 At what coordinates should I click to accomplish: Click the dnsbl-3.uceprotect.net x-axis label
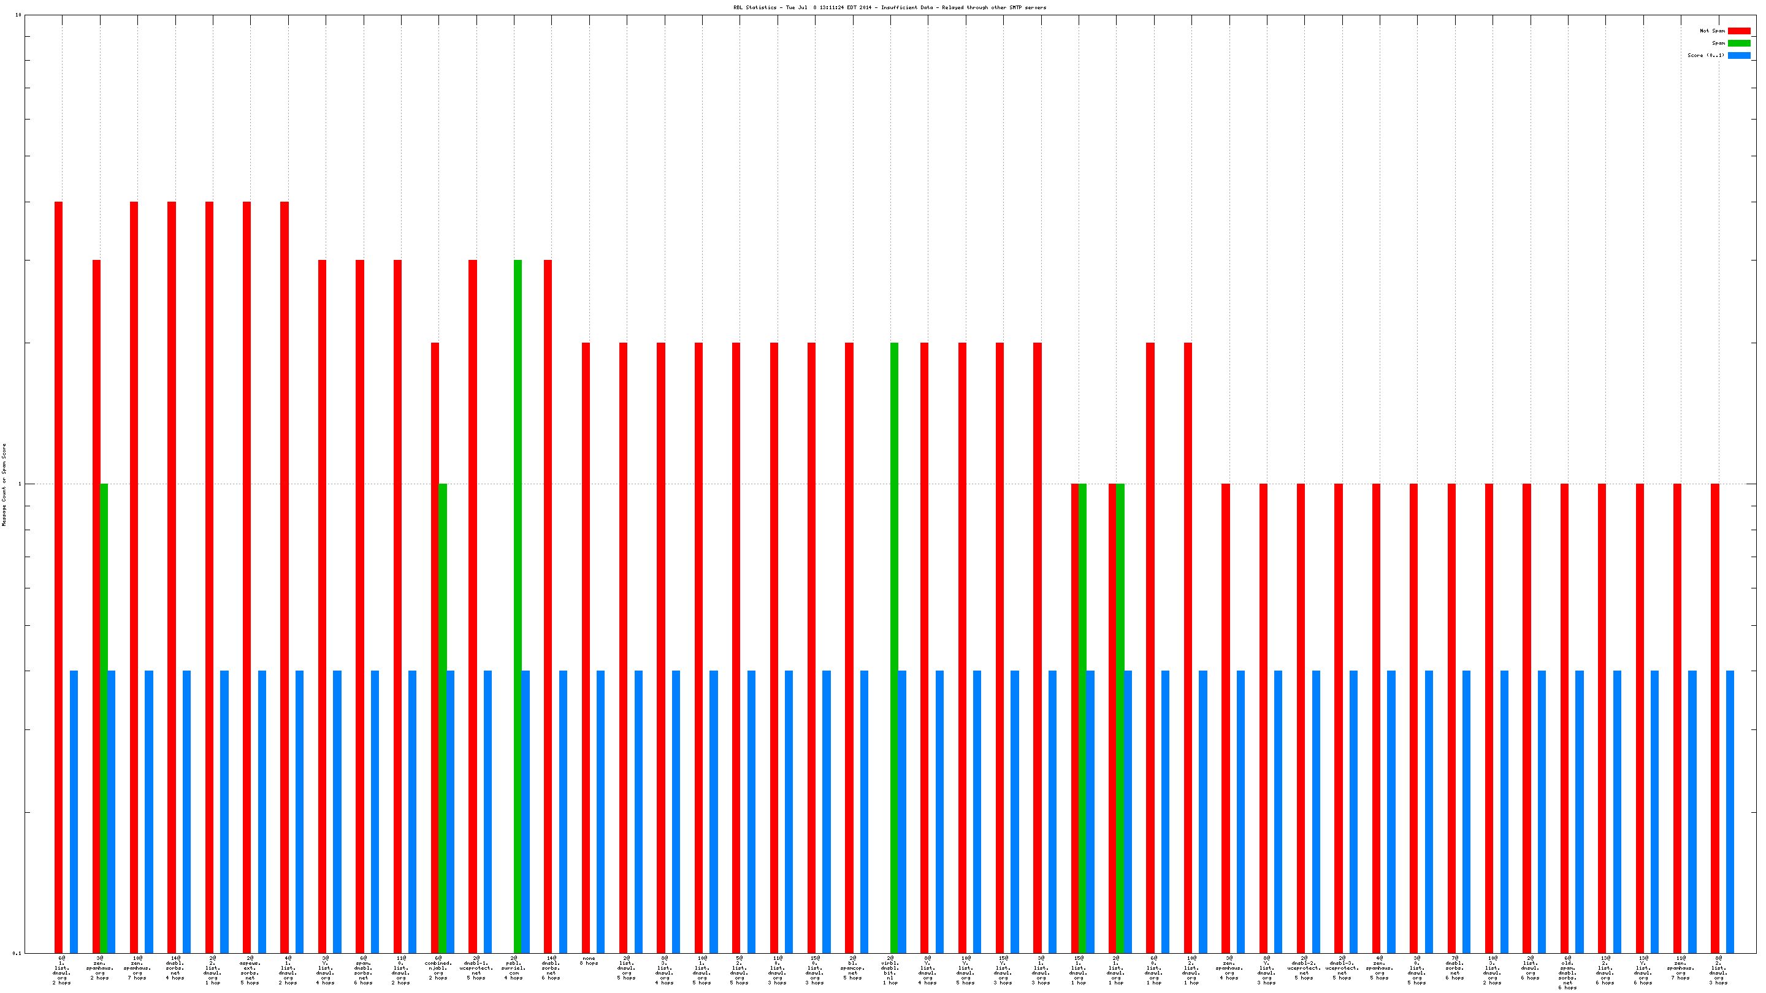(x=1342, y=968)
